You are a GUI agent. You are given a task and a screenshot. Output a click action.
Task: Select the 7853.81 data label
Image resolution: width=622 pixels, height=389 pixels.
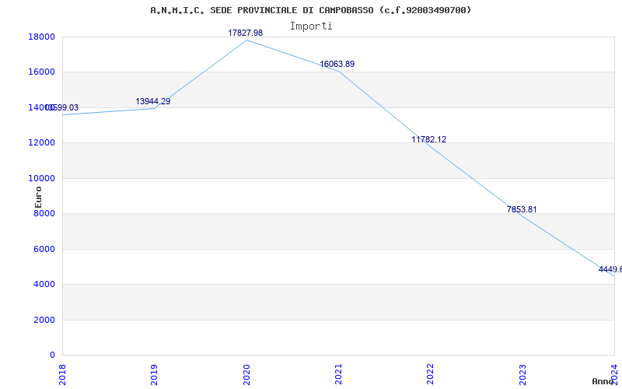[x=522, y=209]
